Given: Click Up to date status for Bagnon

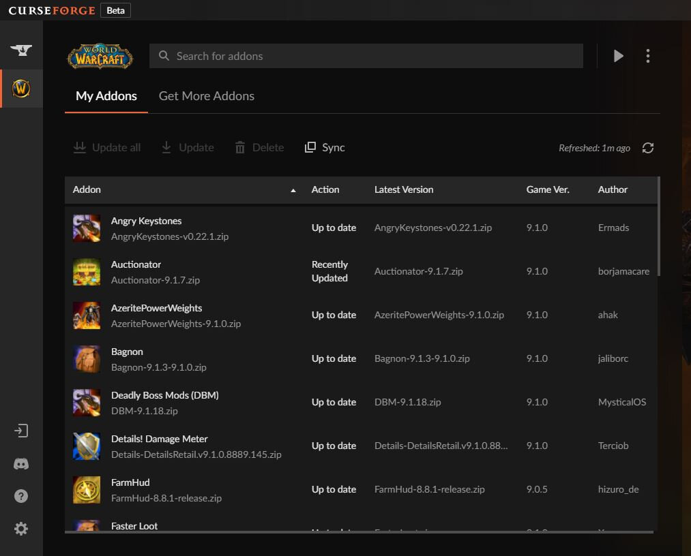Looking at the screenshot, I should [x=334, y=359].
